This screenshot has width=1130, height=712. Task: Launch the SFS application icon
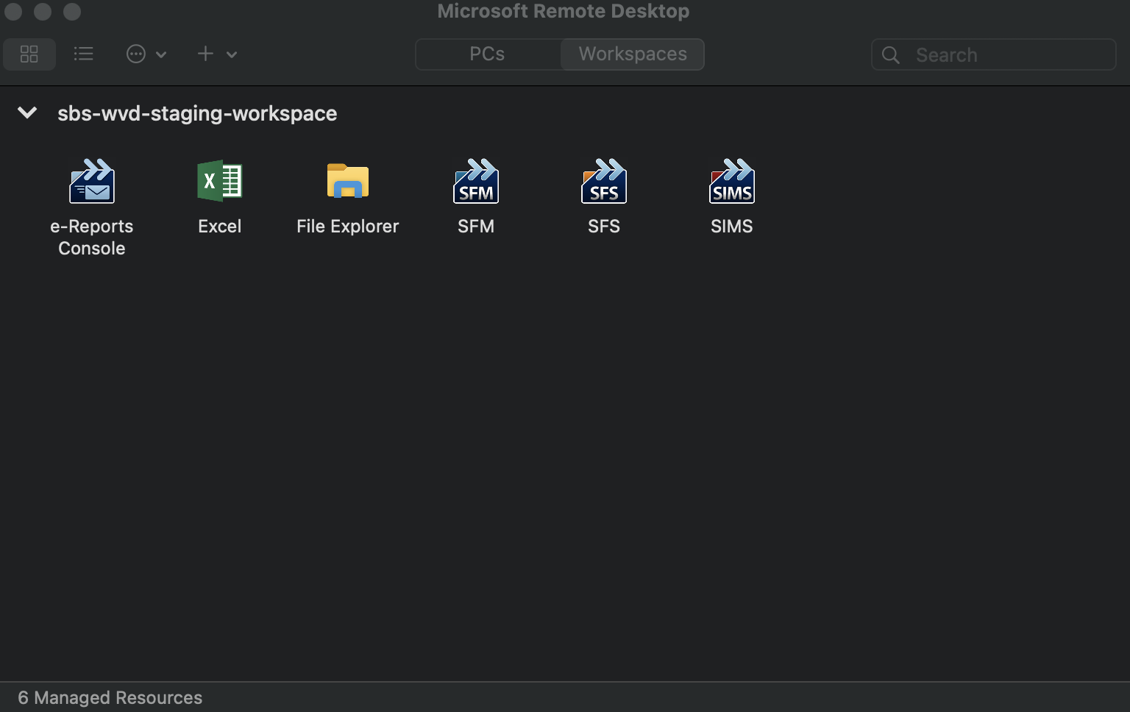click(604, 181)
